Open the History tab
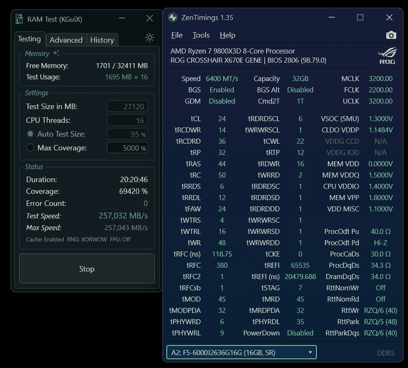Image resolution: width=408 pixels, height=368 pixels. pos(102,40)
